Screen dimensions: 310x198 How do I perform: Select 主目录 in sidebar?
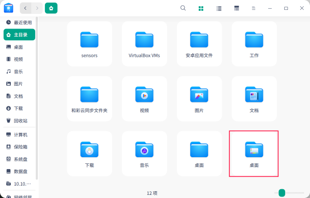click(x=19, y=35)
